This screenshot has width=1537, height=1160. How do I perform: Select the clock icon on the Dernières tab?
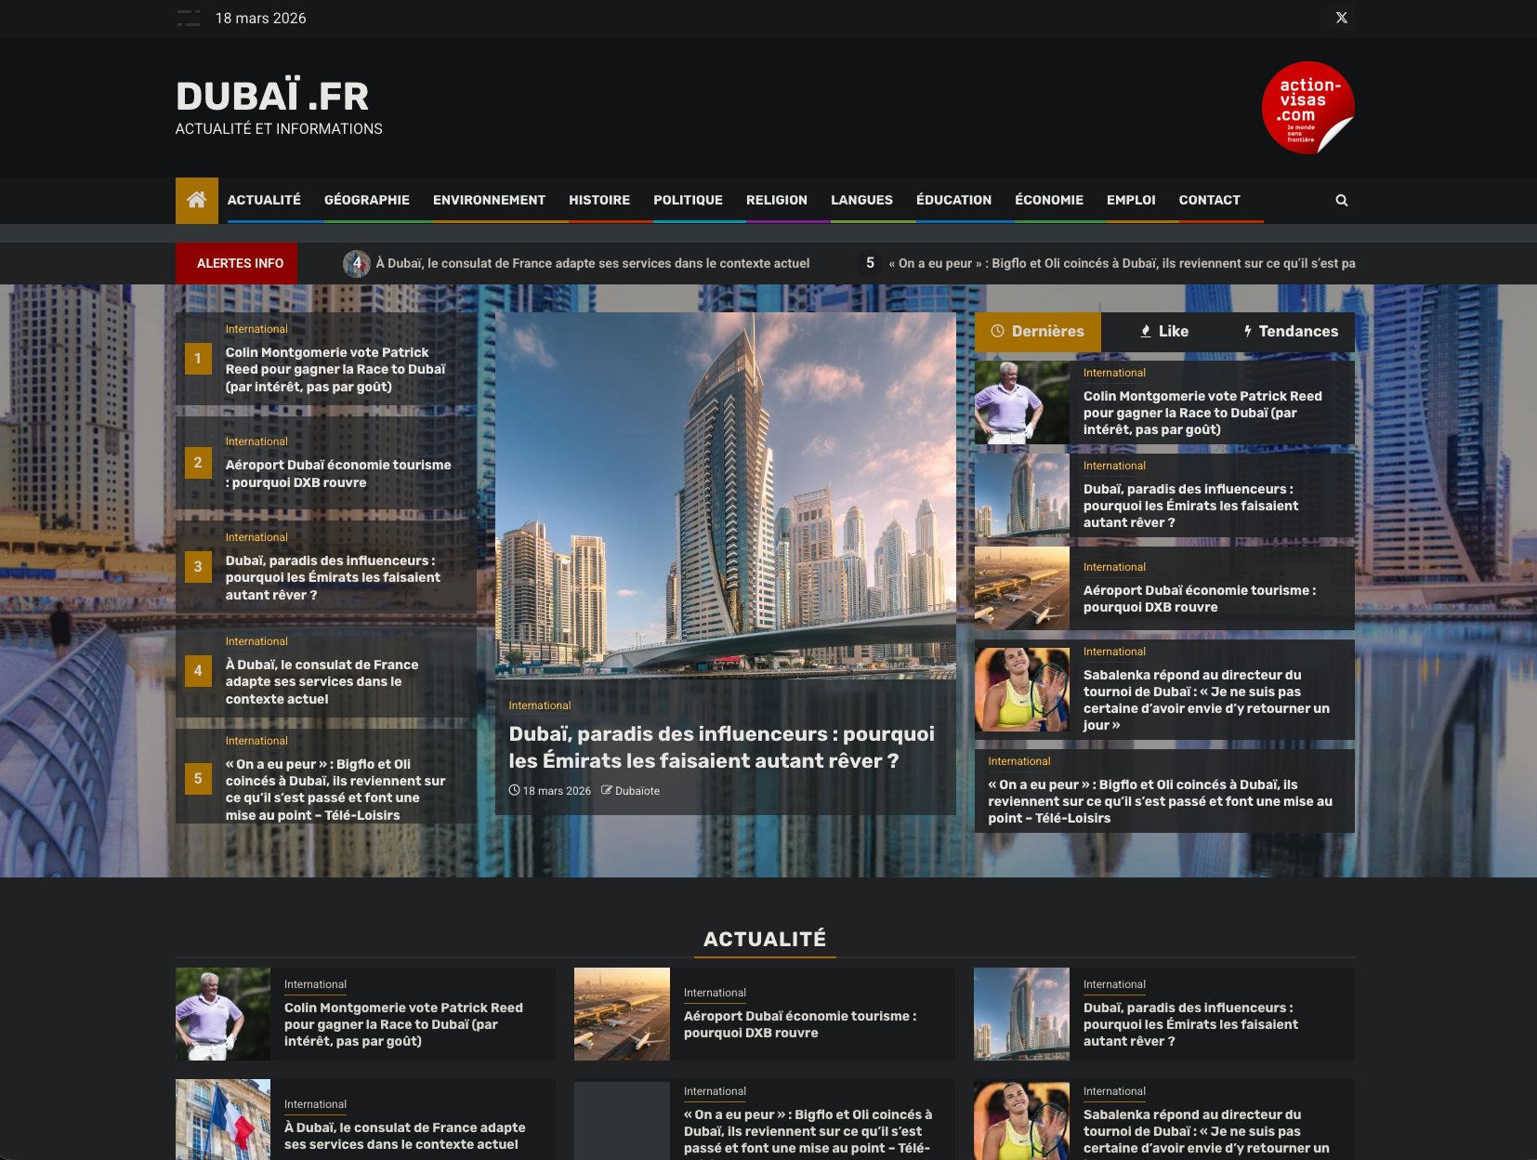998,331
